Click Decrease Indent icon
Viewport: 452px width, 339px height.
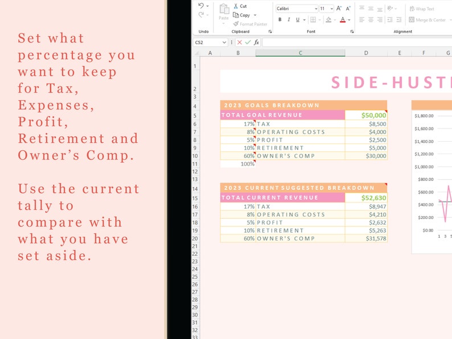pos(390,19)
